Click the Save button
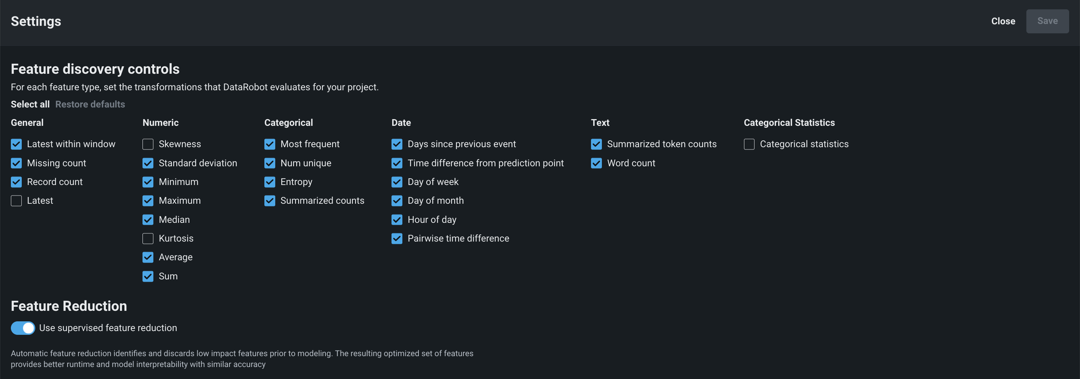Viewport: 1080px width, 379px height. click(1047, 21)
